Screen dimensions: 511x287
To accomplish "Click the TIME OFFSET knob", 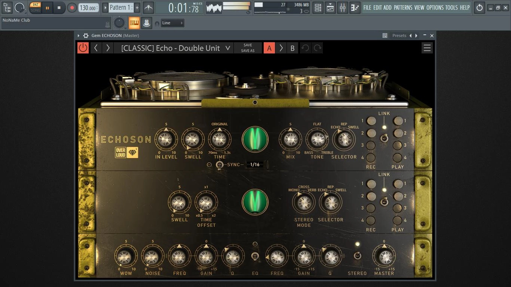I will pyautogui.click(x=206, y=203).
